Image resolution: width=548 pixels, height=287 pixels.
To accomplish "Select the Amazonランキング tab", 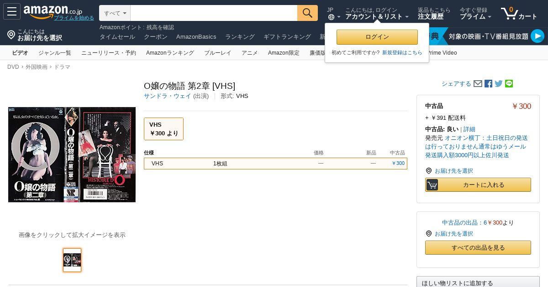I will (x=170, y=53).
